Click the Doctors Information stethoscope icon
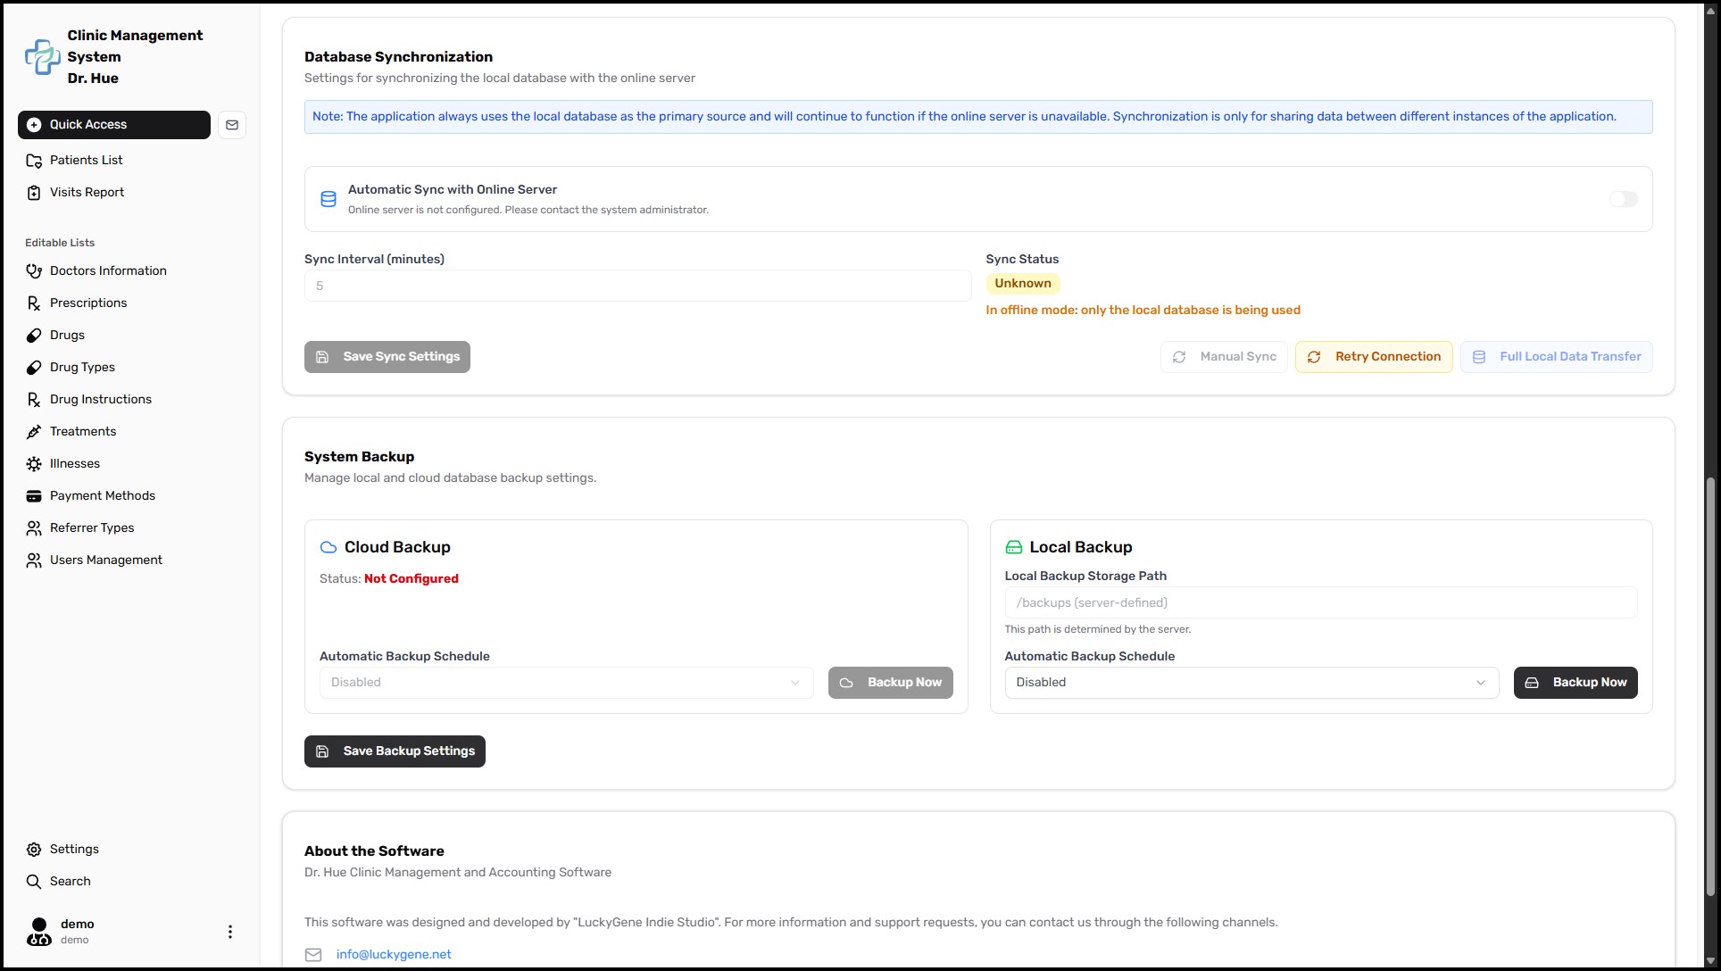This screenshot has width=1721, height=971. pos(34,271)
